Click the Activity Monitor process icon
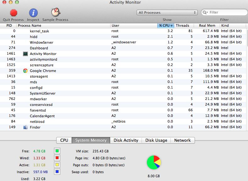The image size is (248, 181). pos(25,54)
